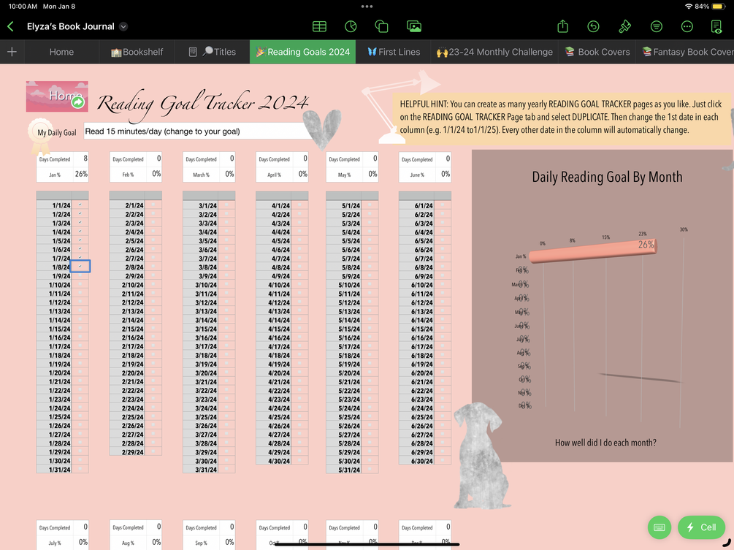Switch to the Bookshelf tab

(x=137, y=52)
